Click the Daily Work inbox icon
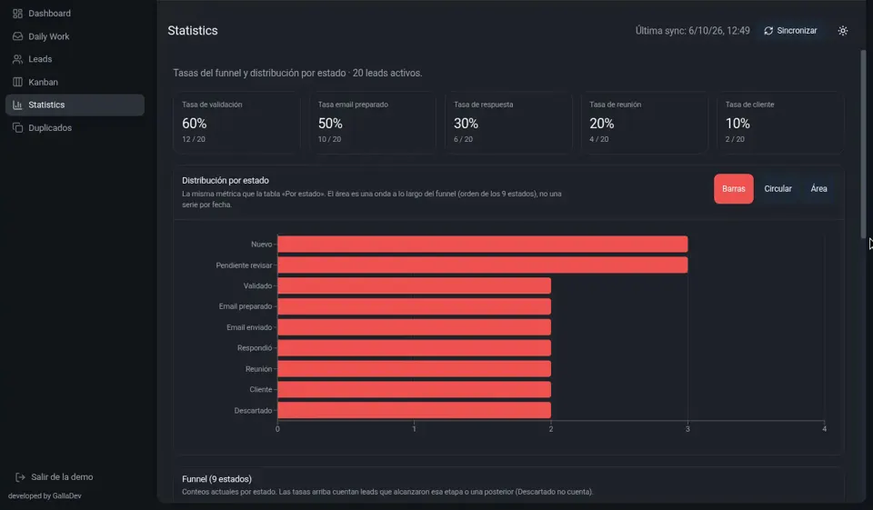 click(18, 36)
